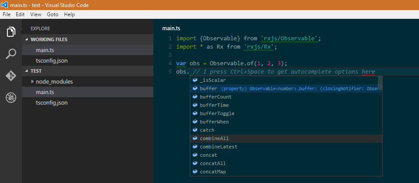Viewport: 419px width, 183px height.
Task: Click the buffer property type description
Action: [x=299, y=88]
